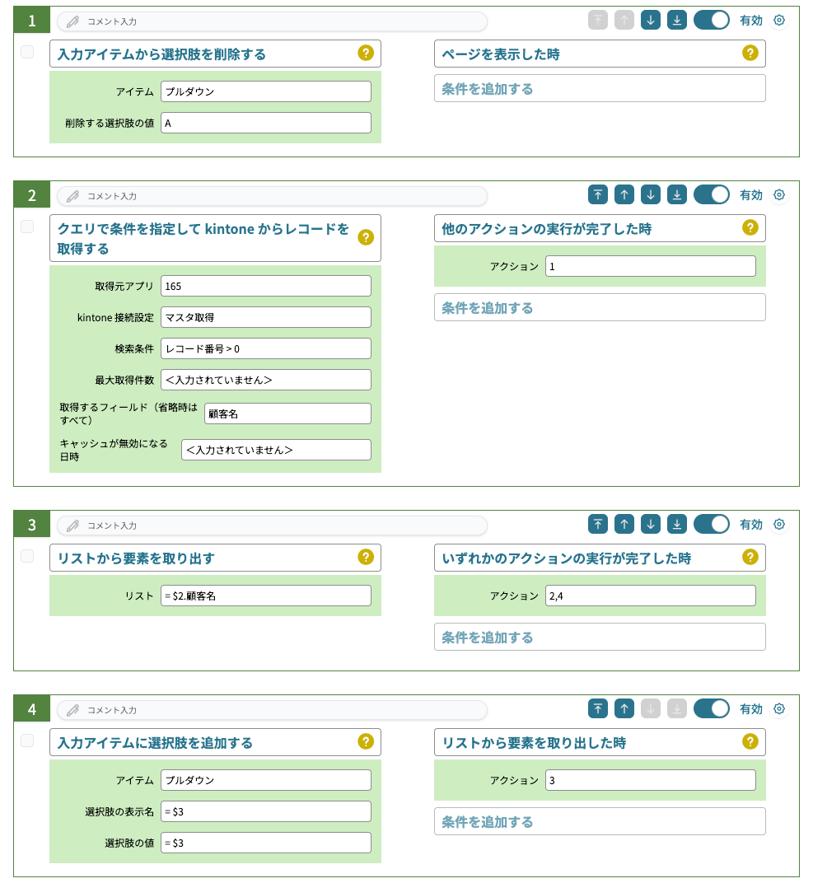Toggle the 有効 switch for row 3
This screenshot has width=813, height=883.
coord(712,524)
